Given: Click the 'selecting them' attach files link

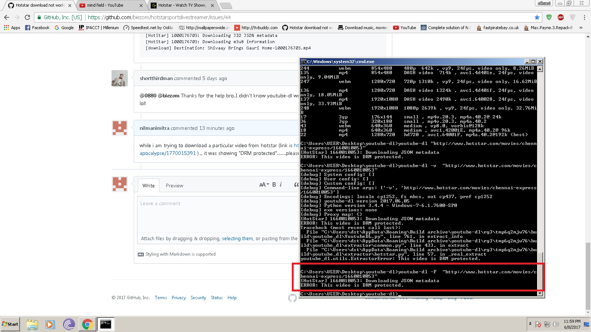Looking at the screenshot, I should click(238, 239).
